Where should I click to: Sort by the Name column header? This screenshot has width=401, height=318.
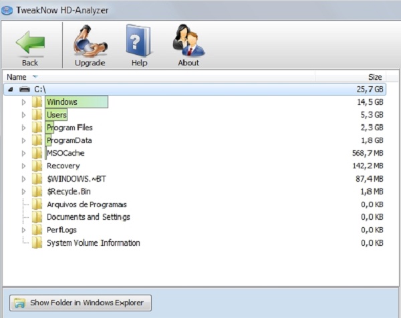[159, 77]
